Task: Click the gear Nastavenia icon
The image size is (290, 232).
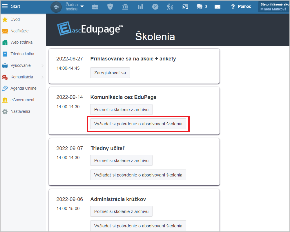Action: (5, 111)
